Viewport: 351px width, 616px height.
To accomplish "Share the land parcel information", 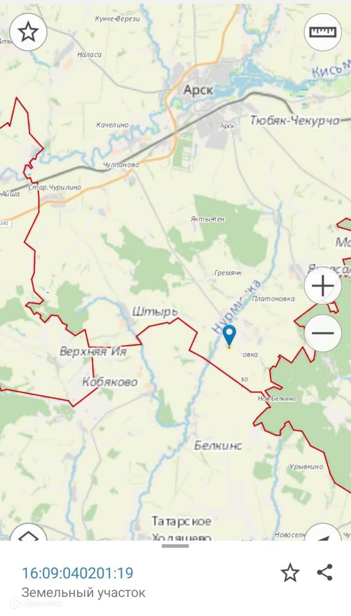I will click(325, 573).
